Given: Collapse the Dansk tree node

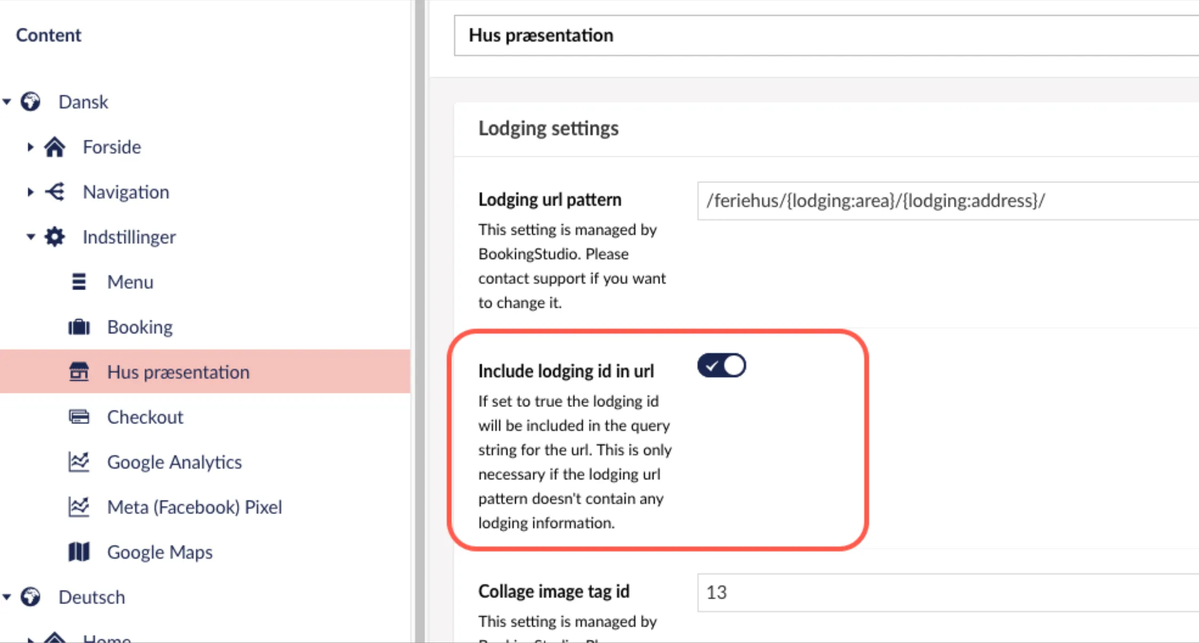Looking at the screenshot, I should (7, 101).
